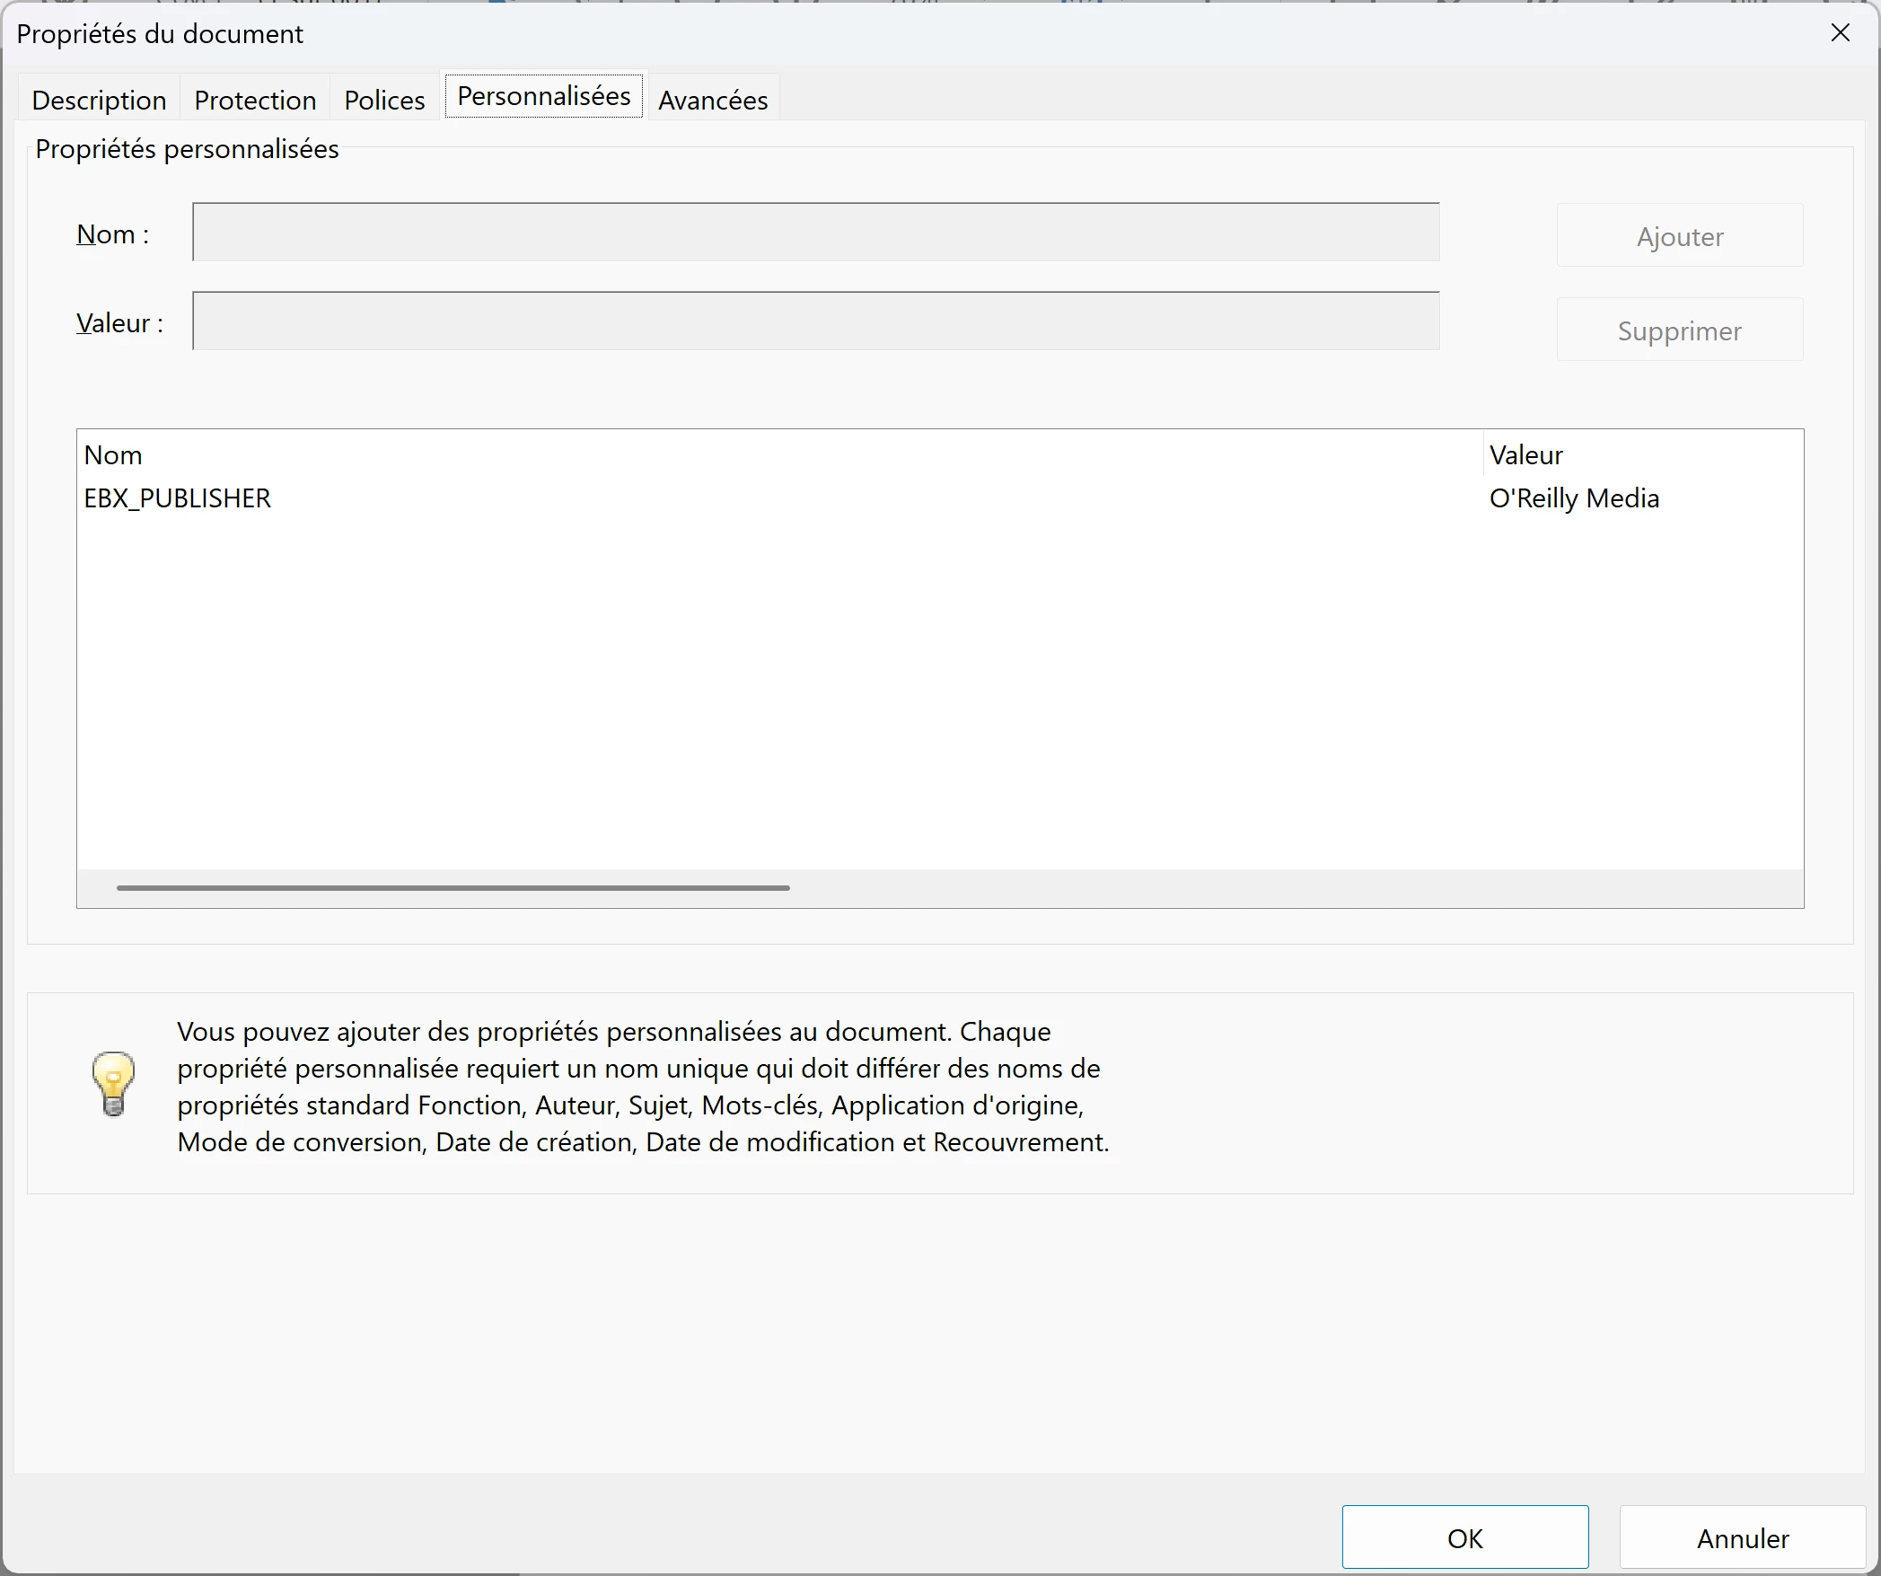This screenshot has height=1576, width=1881.
Task: Select the Personnalisées tab
Action: click(x=543, y=96)
